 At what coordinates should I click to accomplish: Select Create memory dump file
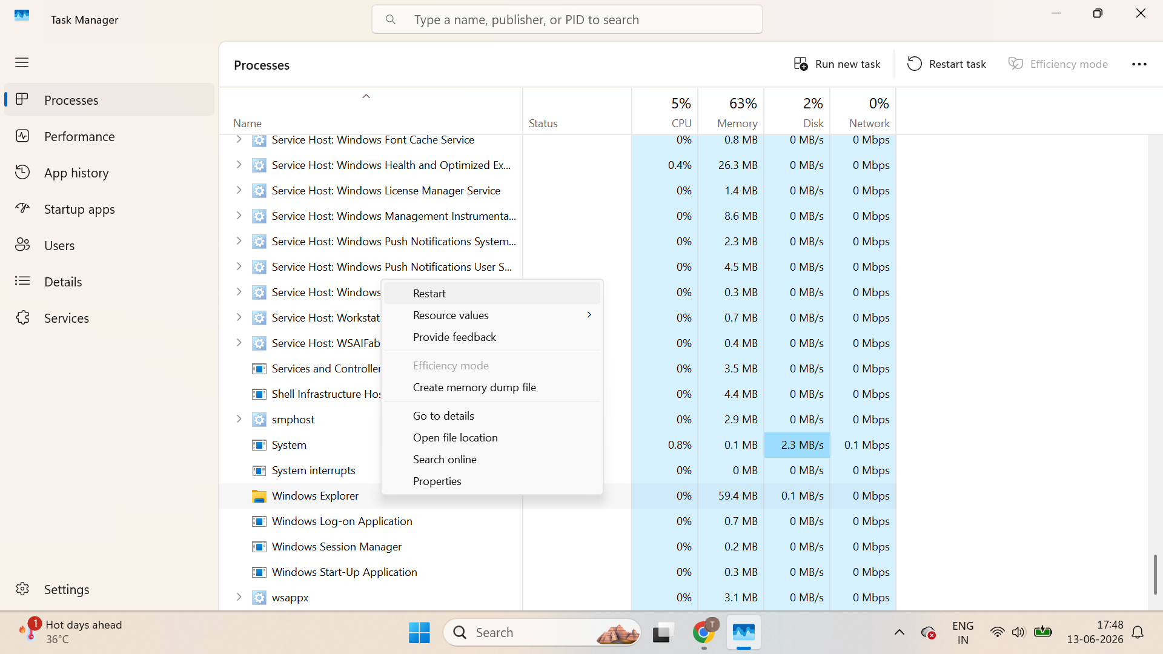492,387
